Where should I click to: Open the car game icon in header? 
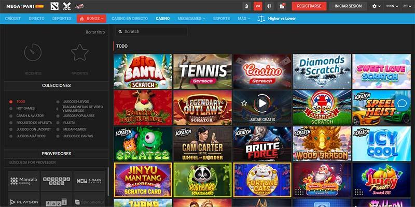79,6
